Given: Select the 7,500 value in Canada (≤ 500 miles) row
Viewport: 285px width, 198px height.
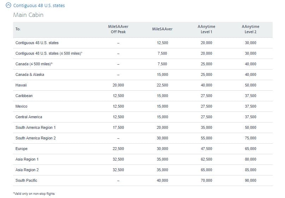Looking at the screenshot, I should [x=162, y=64].
